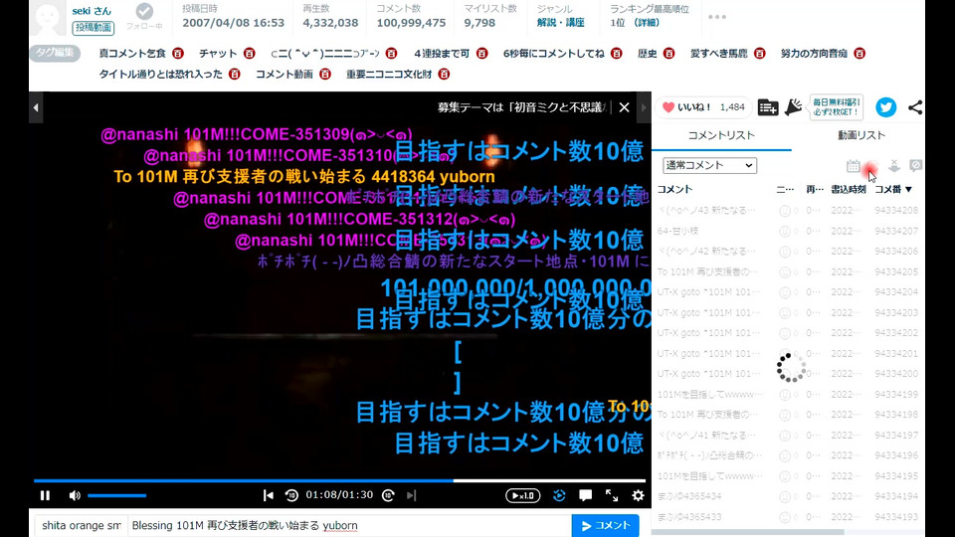Click nicoru icon on row 94334205
This screenshot has width=955, height=537.
pyautogui.click(x=785, y=272)
